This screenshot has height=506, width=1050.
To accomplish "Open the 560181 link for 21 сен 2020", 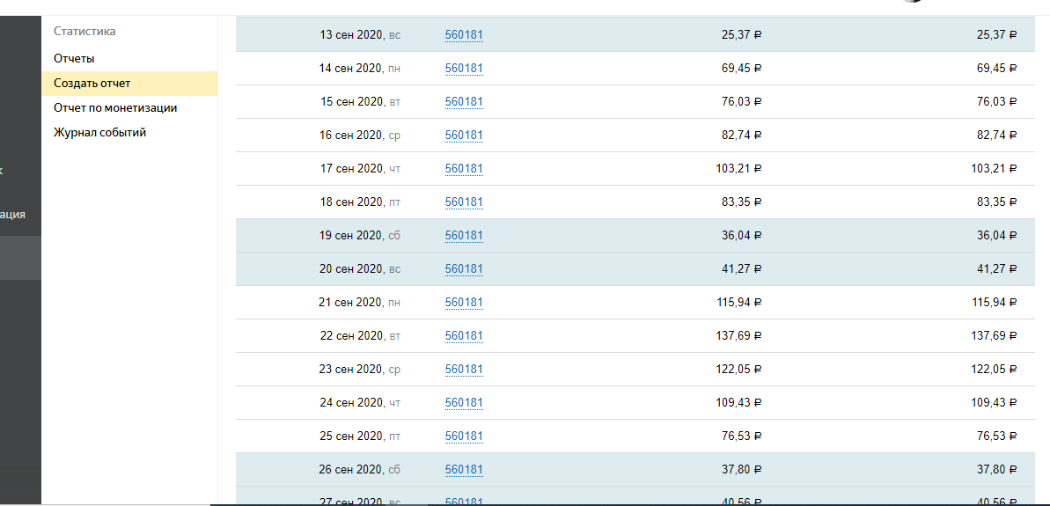I will tap(464, 303).
